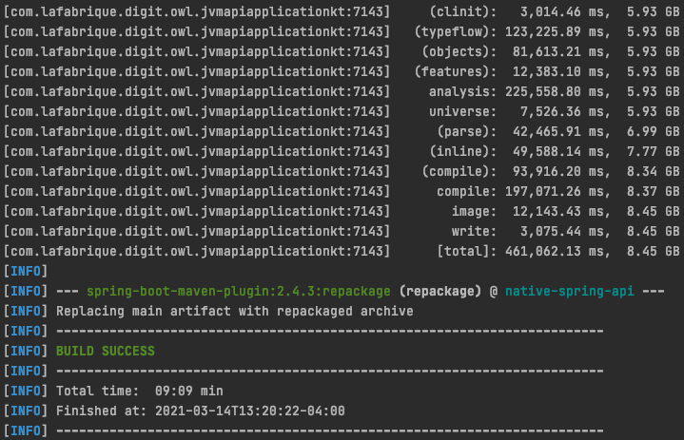Click the Total time 09:09 min line
The height and width of the screenshot is (440, 684).
pos(140,391)
